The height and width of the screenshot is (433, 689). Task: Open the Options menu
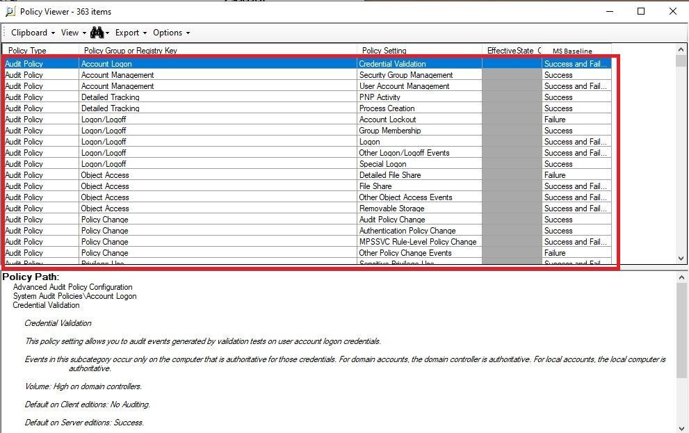pos(169,32)
